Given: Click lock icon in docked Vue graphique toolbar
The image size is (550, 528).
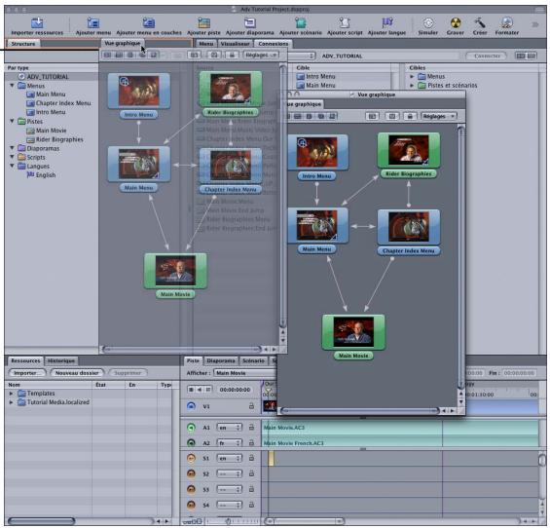Looking at the screenshot, I should [x=232, y=56].
